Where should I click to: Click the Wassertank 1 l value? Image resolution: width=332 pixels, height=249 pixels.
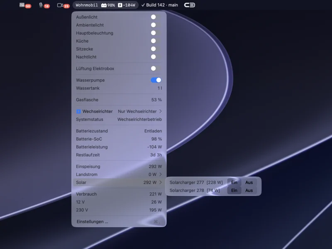pyautogui.click(x=160, y=88)
